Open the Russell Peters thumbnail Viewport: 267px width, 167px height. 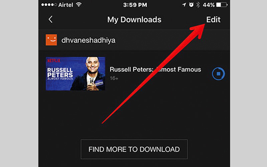[x=75, y=73]
